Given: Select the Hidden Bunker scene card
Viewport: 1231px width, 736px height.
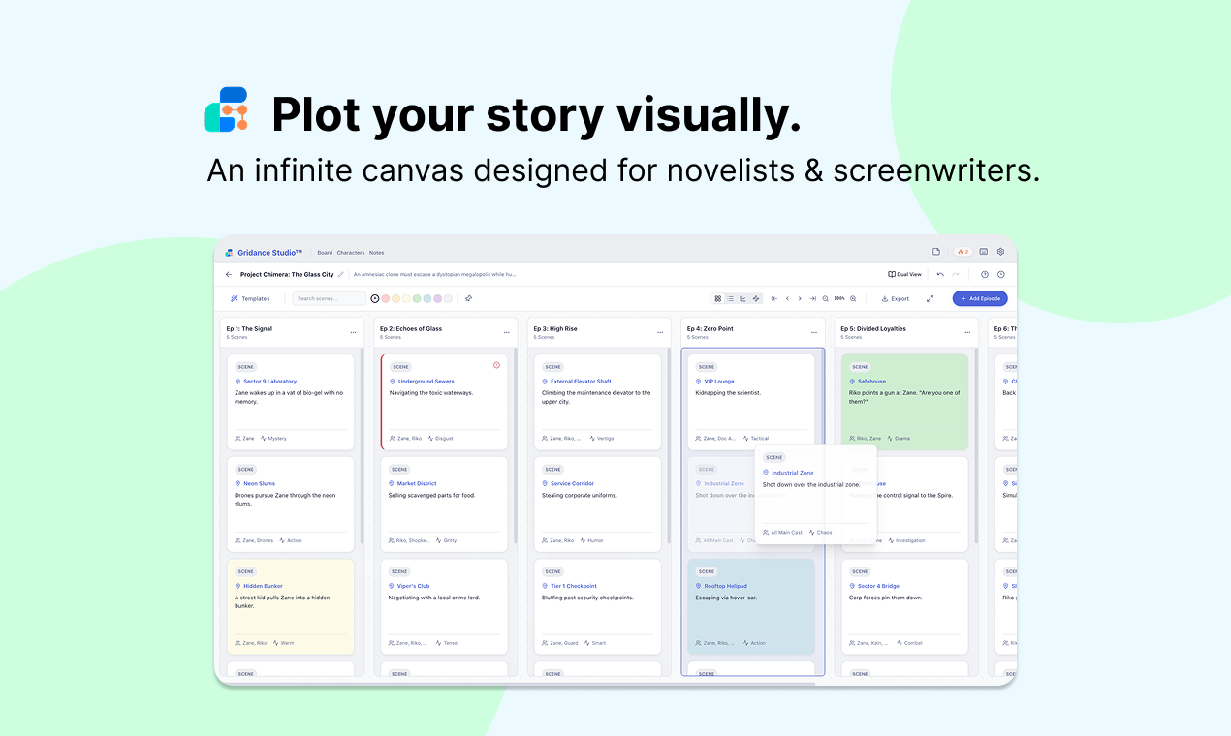Looking at the screenshot, I should (x=291, y=606).
